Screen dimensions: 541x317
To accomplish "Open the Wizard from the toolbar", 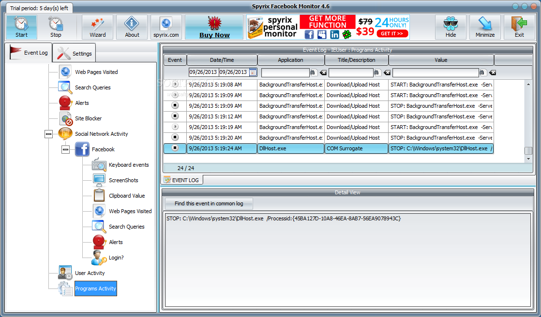I will pos(98,27).
